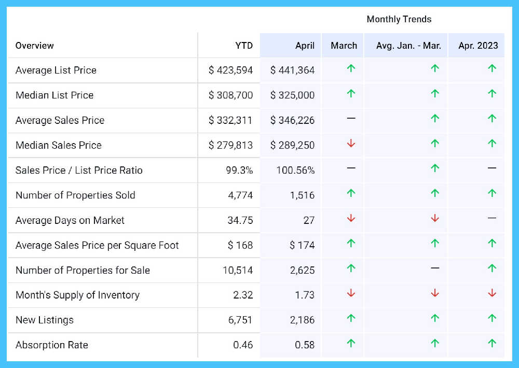Click the Avg. Jan. - Mar. column header
The image size is (519, 368).
[x=408, y=46]
